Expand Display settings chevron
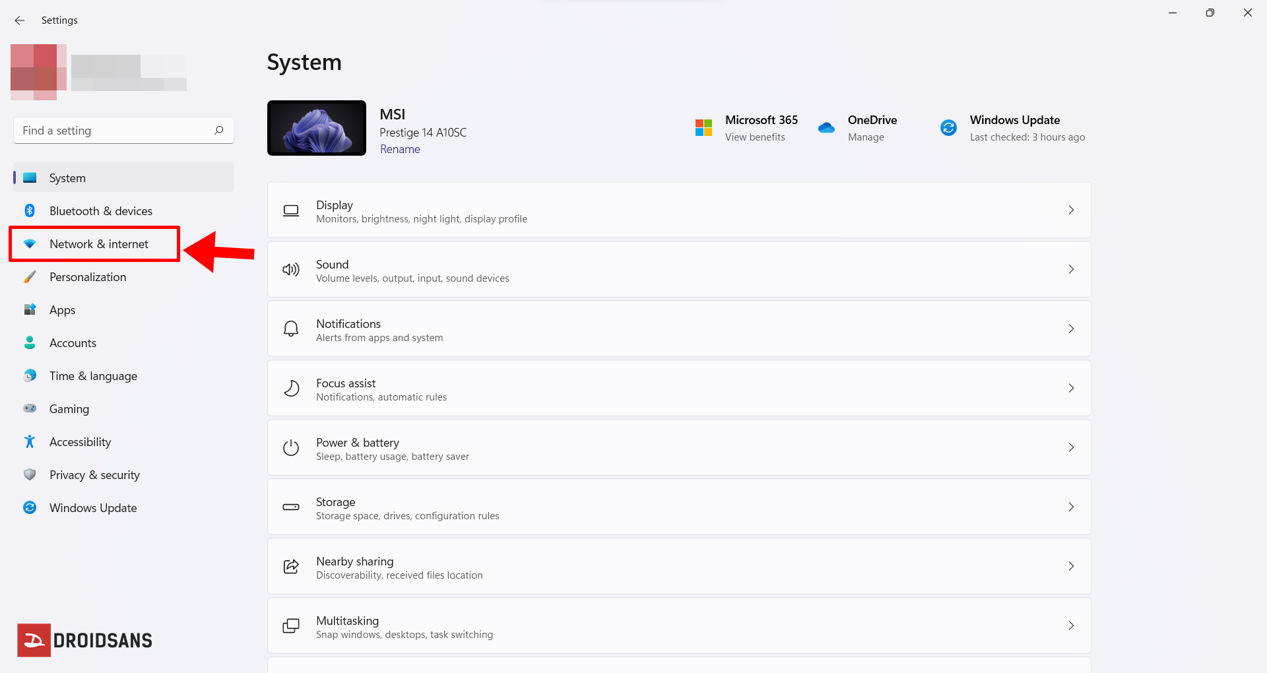The height and width of the screenshot is (673, 1267). click(x=1070, y=210)
